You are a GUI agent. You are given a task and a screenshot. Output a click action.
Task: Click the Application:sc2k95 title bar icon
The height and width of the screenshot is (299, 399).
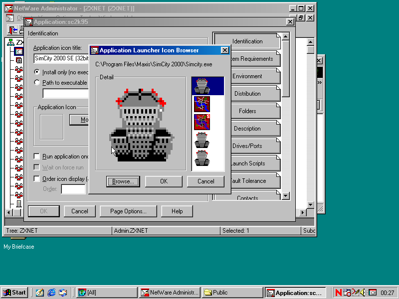pyautogui.click(x=29, y=22)
